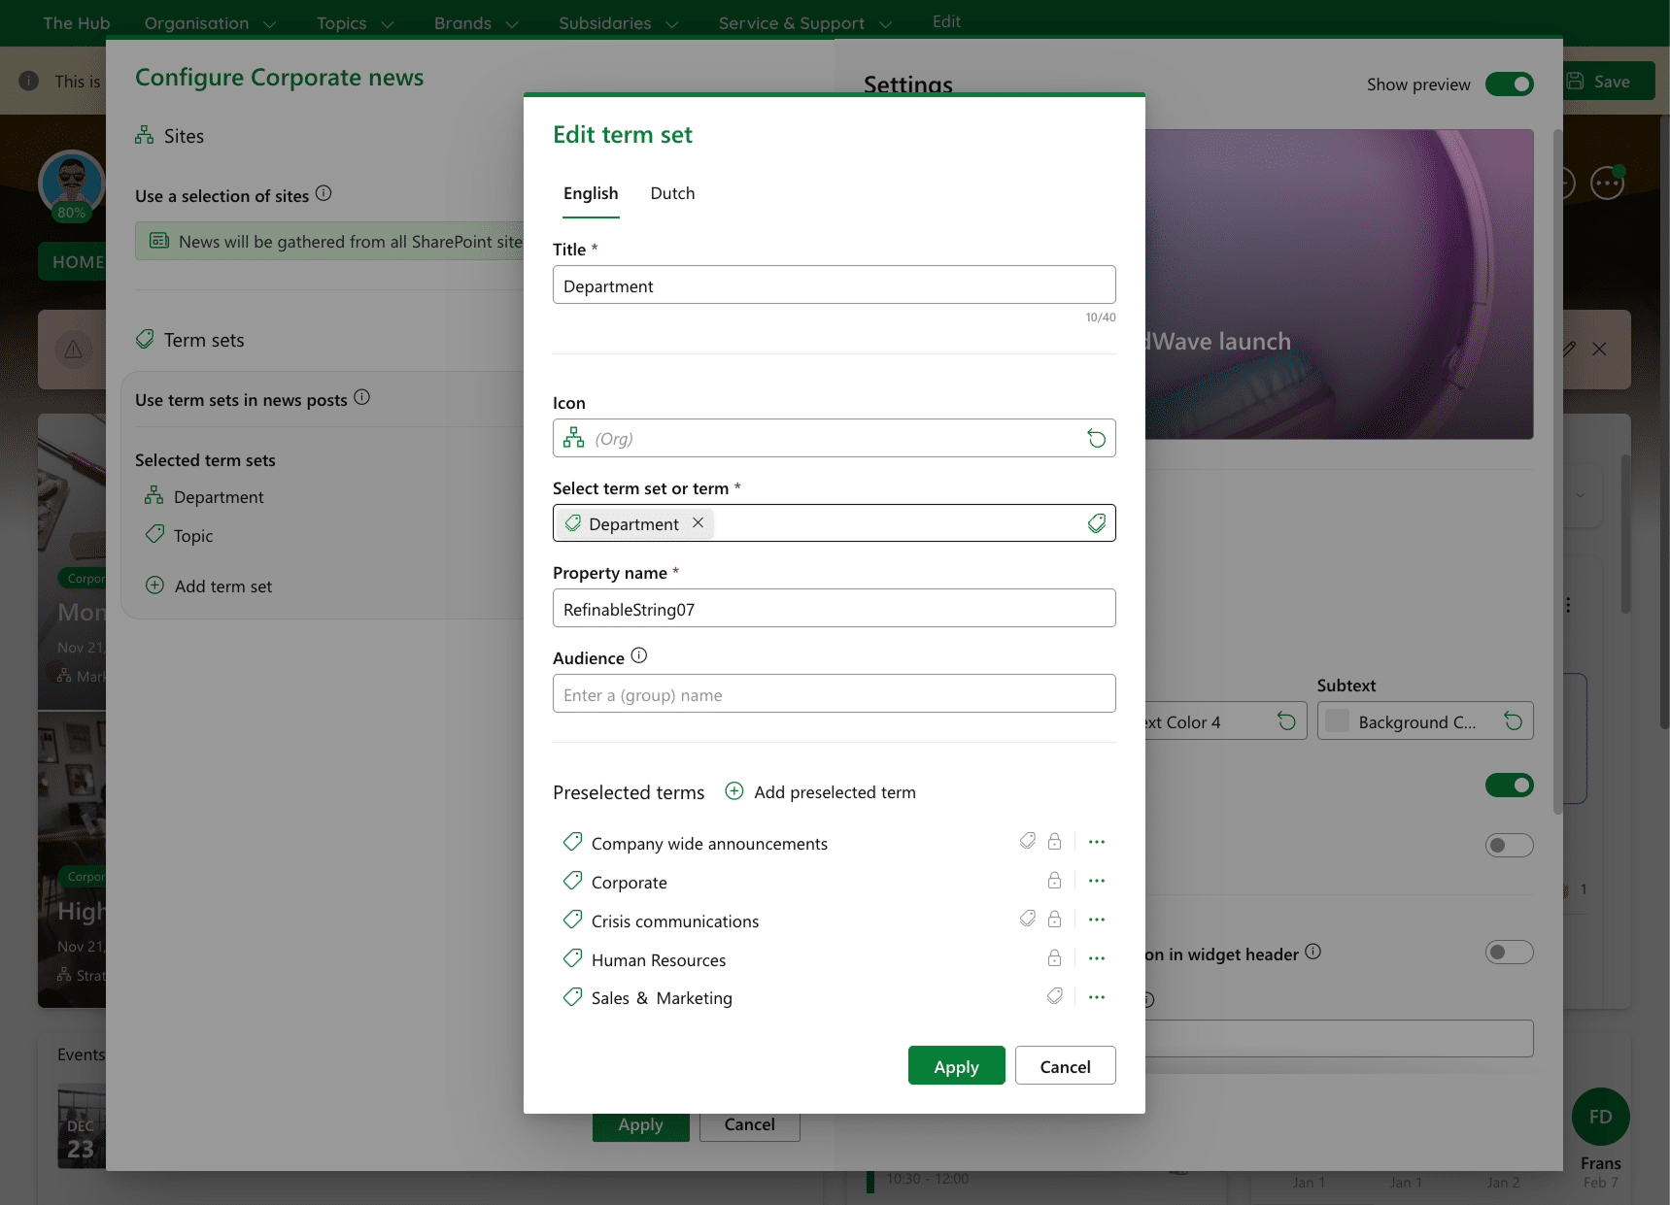Image resolution: width=1670 pixels, height=1205 pixels.
Task: Apply the term set changes
Action: click(956, 1066)
